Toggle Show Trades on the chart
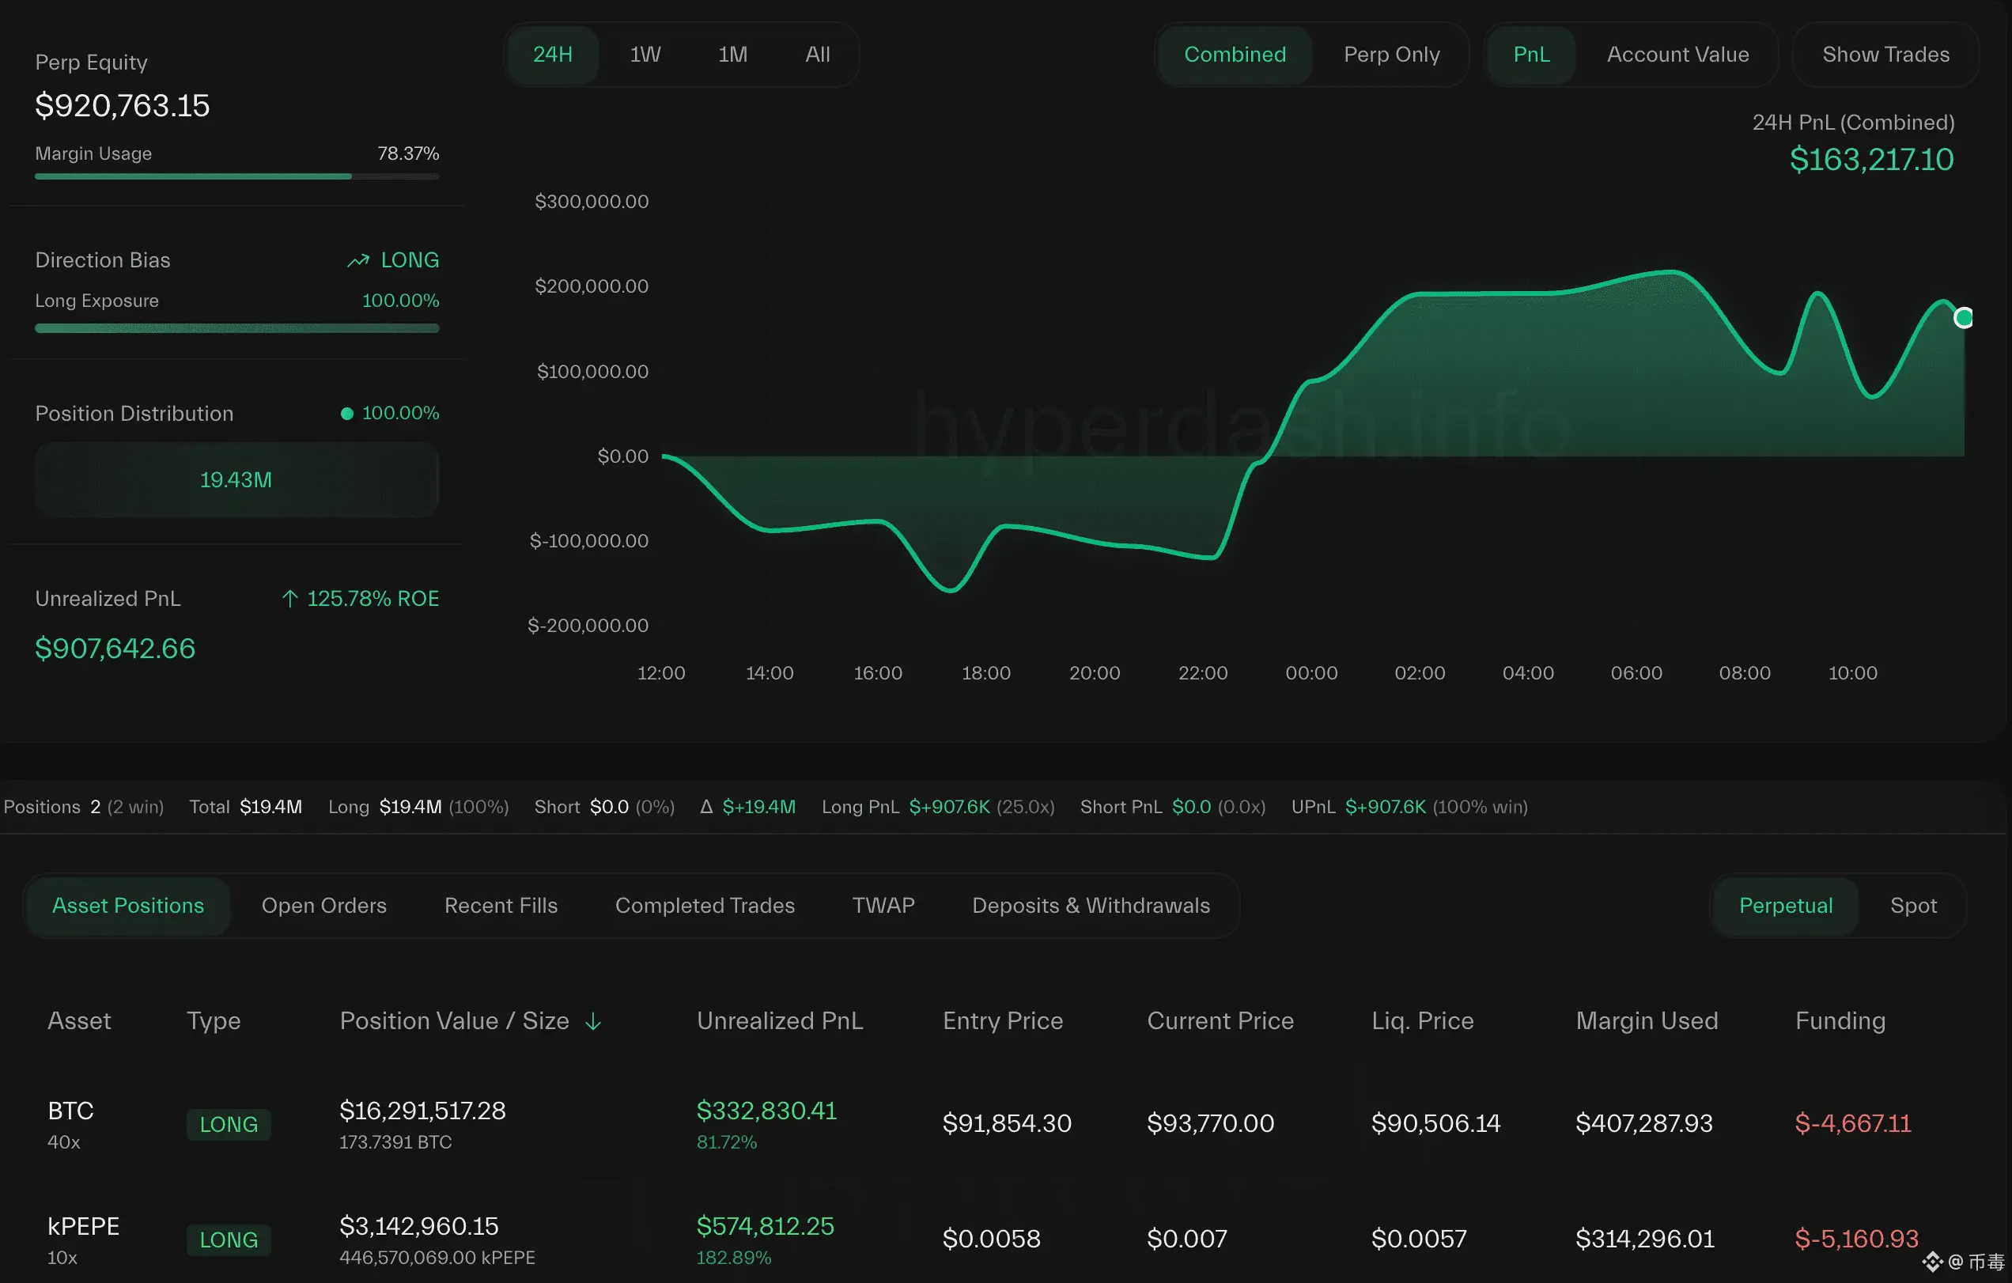Screen dimensions: 2012x1283 pyautogui.click(x=1885, y=55)
